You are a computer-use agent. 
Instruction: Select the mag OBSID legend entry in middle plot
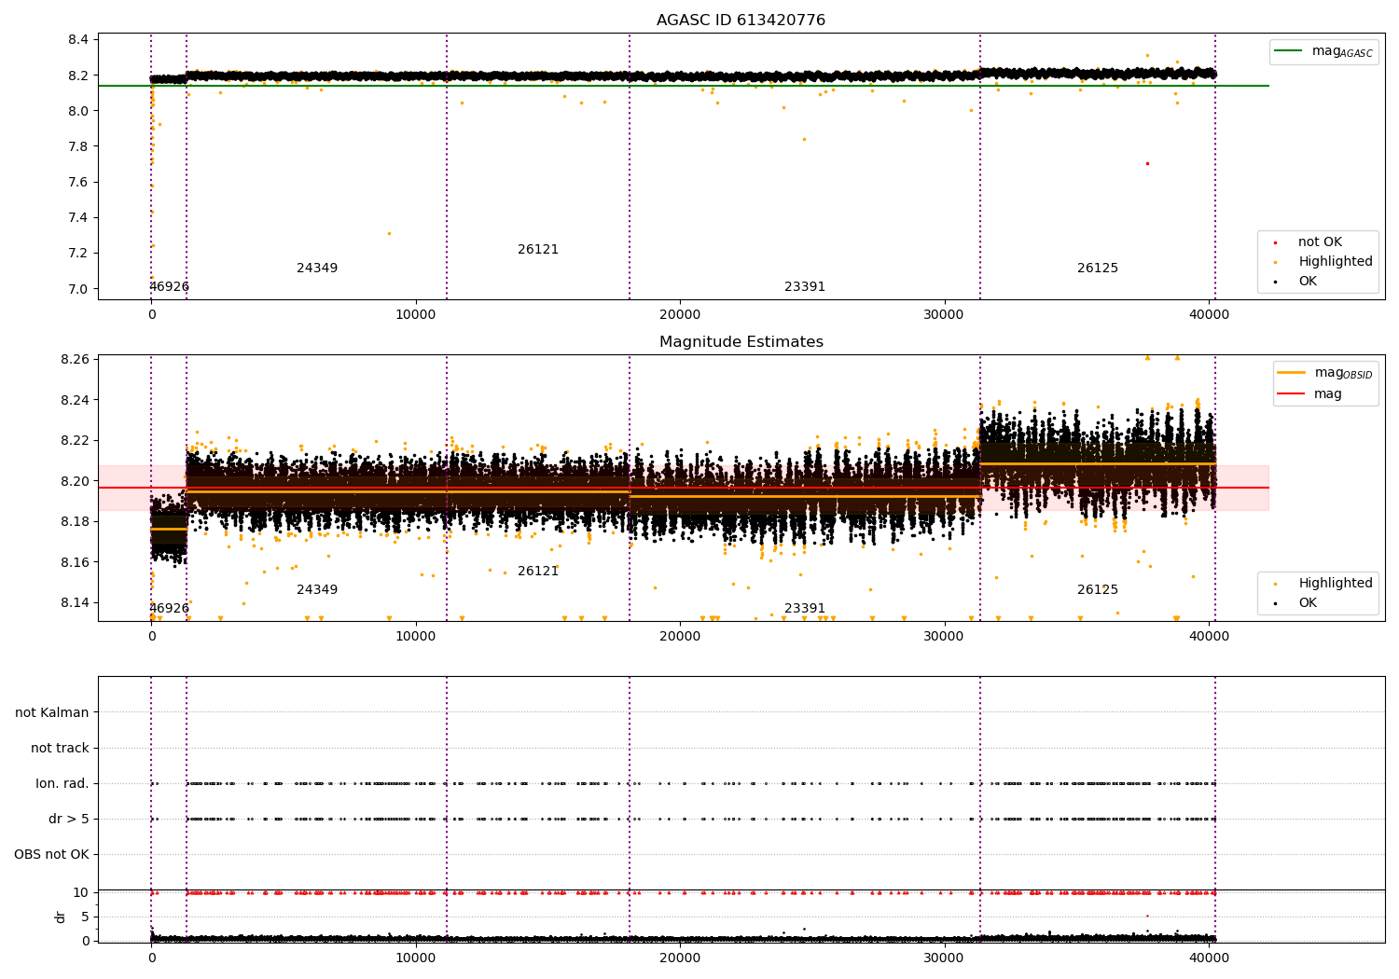click(1325, 373)
